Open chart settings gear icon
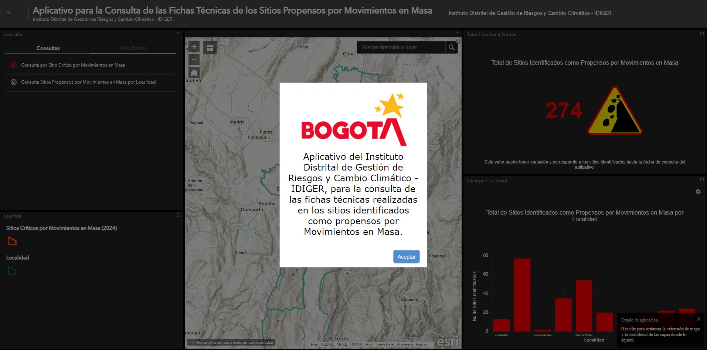Image resolution: width=707 pixels, height=350 pixels. coord(698,192)
